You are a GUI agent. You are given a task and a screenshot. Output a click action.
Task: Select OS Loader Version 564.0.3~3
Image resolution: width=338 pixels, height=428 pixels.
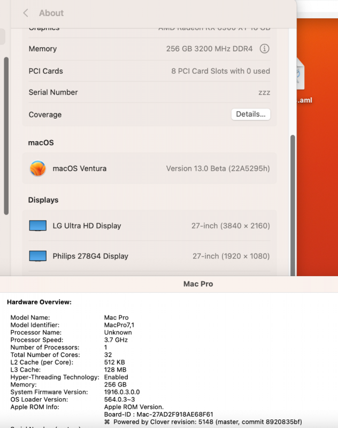[x=119, y=399]
